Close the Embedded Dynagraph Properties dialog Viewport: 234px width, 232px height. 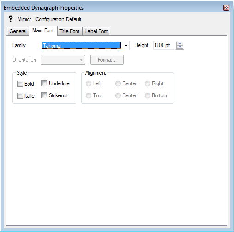coord(226,7)
